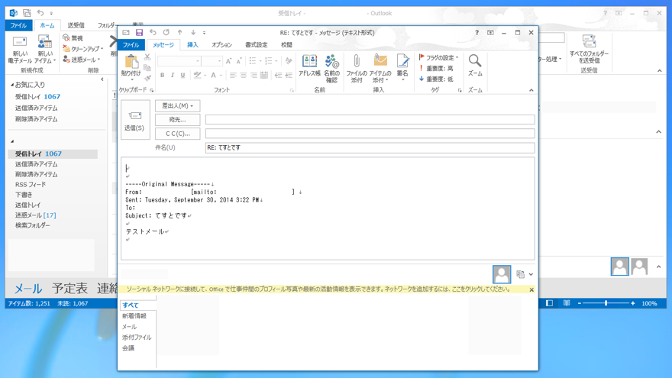This screenshot has height=378, width=672.
Task: Click the Grow Font icon
Action: pyautogui.click(x=228, y=61)
